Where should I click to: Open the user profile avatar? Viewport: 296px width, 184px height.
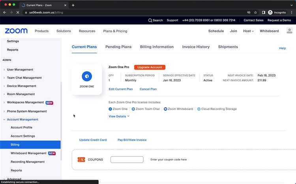(x=289, y=31)
